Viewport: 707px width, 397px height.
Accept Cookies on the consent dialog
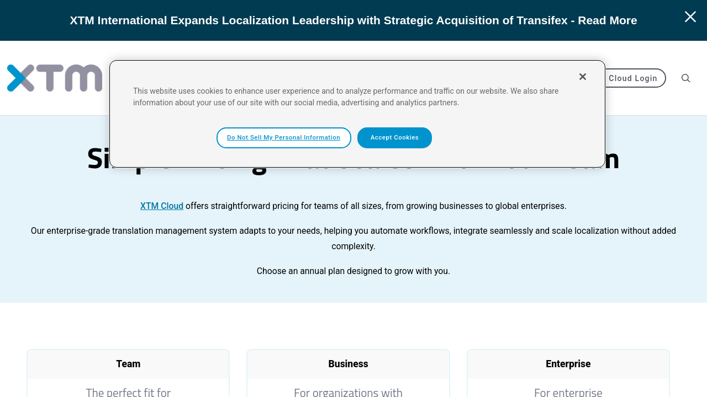394,138
